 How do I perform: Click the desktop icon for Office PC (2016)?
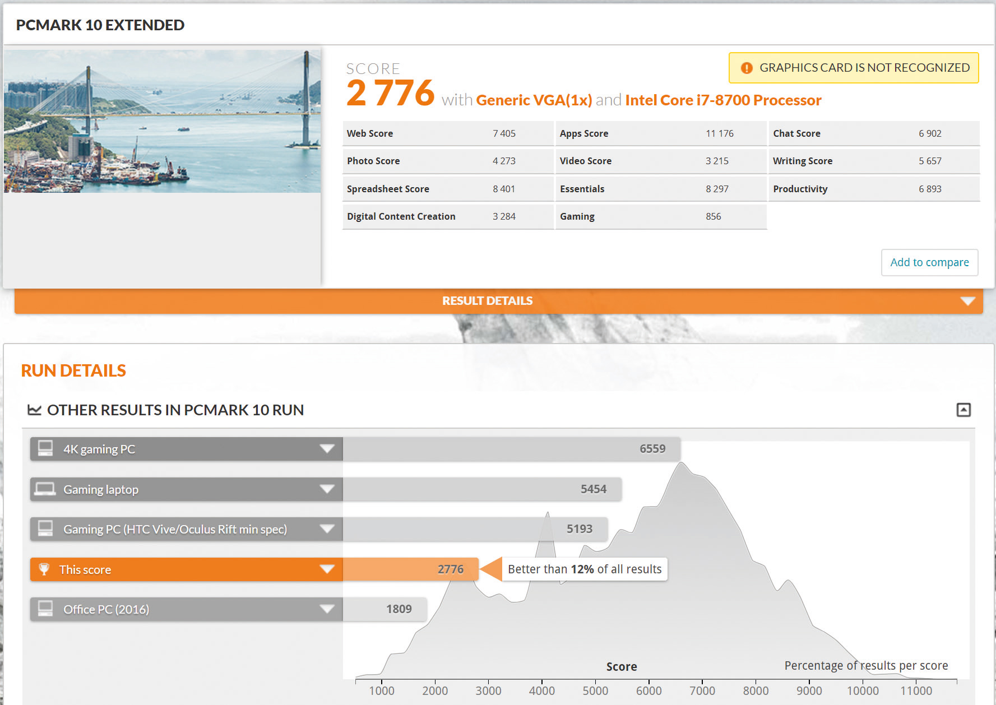point(45,609)
